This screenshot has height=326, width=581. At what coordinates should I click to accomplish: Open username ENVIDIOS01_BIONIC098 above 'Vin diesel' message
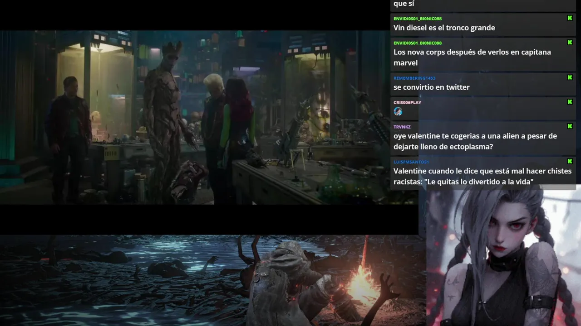[418, 19]
